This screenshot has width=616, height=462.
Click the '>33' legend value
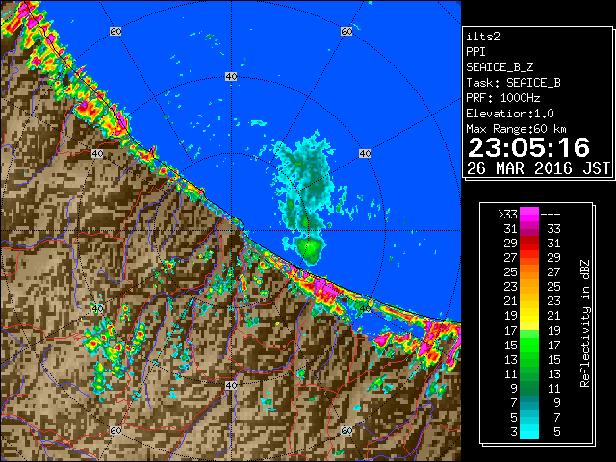pyautogui.click(x=507, y=215)
